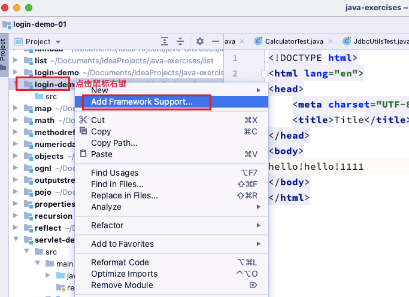Click folder icon of math module
This screenshot has height=297, width=409.
point(28,120)
